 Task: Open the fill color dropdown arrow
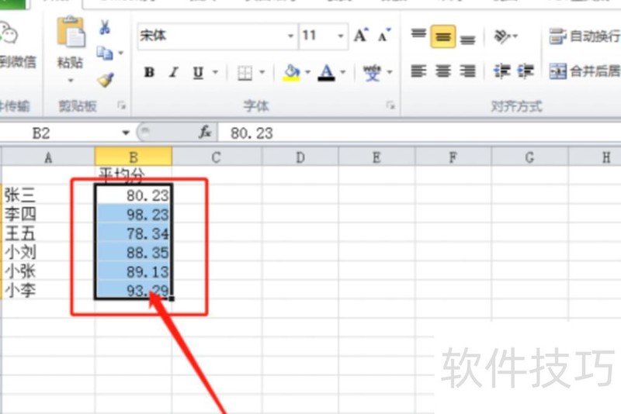[307, 72]
